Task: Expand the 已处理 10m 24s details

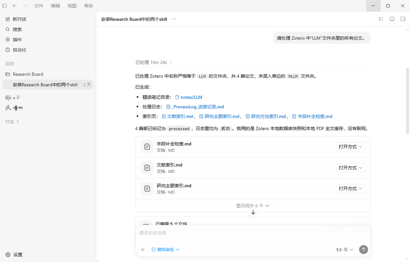Action: click(x=154, y=62)
